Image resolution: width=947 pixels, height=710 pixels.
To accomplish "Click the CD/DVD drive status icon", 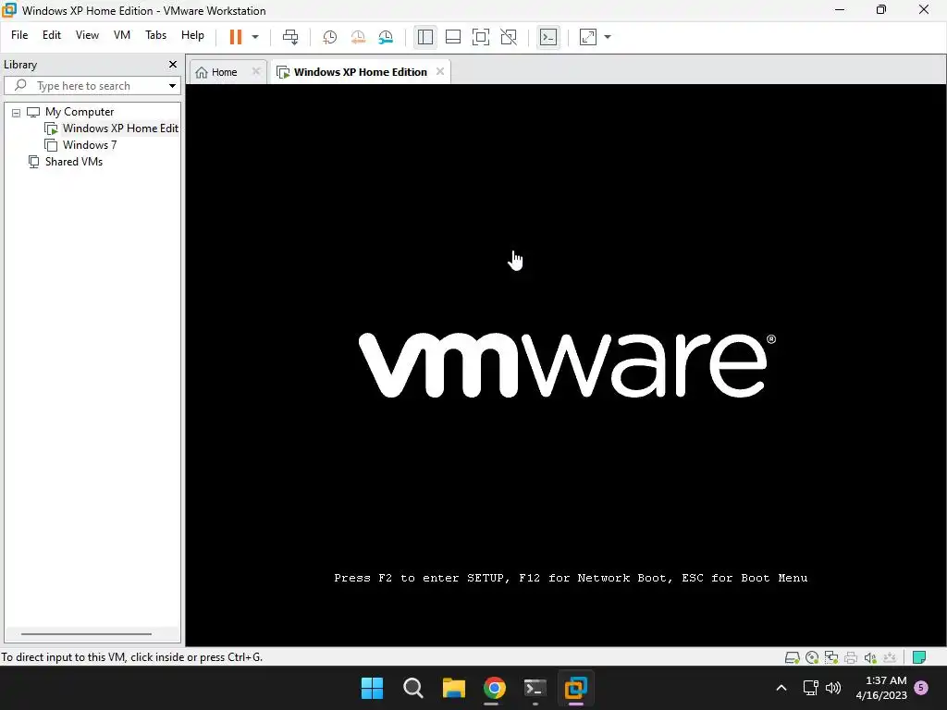I will pyautogui.click(x=812, y=657).
